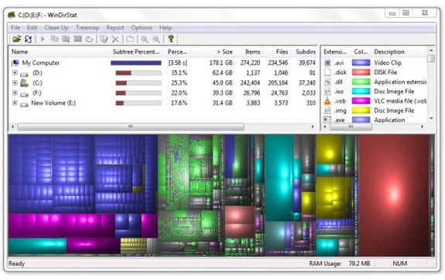Open the Clean Up menu

tap(56, 28)
